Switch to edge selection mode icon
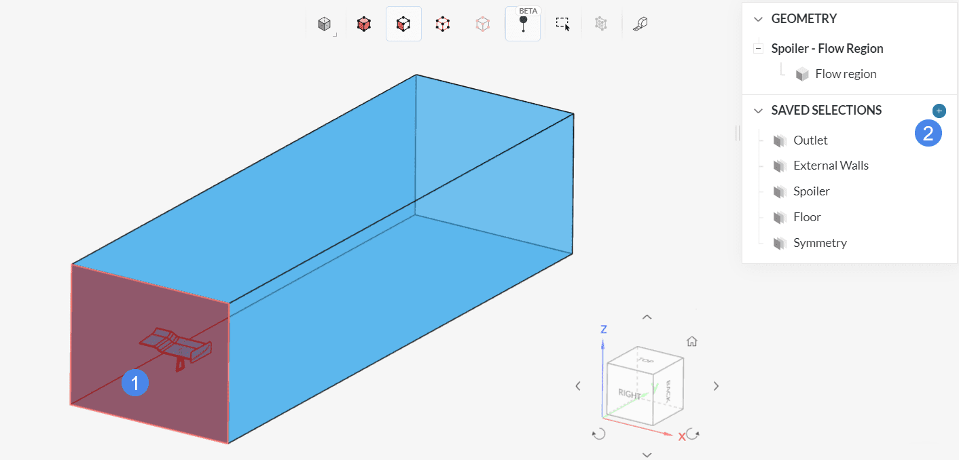This screenshot has height=460, width=959. pyautogui.click(x=443, y=24)
